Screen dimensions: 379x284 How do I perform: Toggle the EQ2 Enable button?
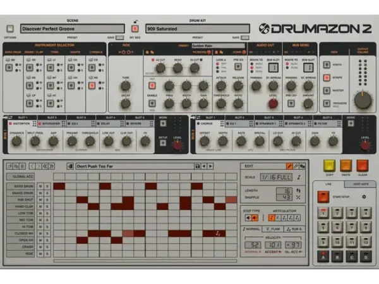152,104
